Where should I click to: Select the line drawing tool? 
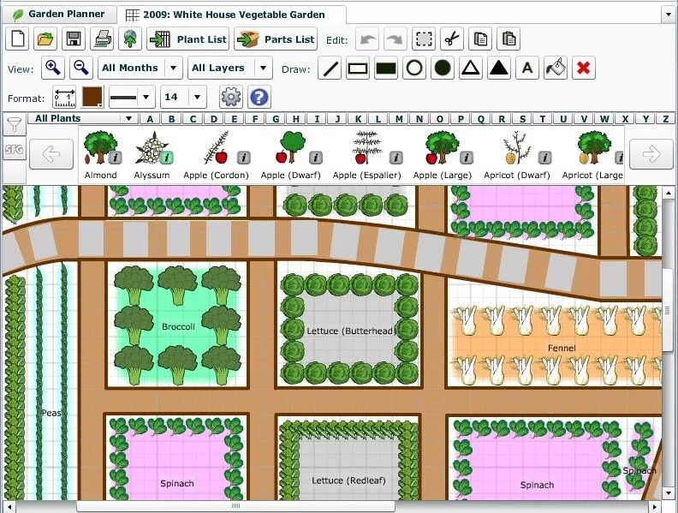point(330,68)
